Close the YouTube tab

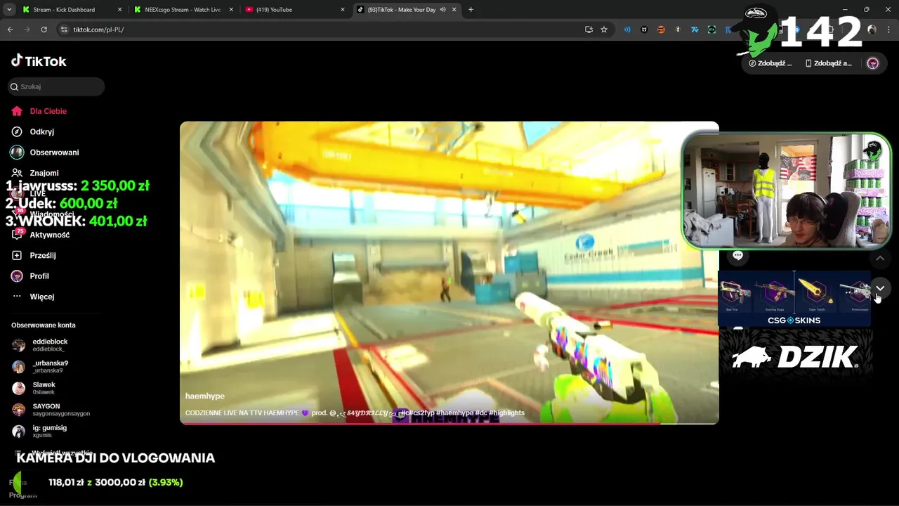coord(343,10)
